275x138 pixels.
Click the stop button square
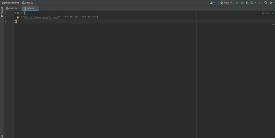coord(260,3)
